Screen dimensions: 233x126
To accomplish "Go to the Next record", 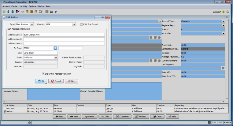I will [74, 117].
